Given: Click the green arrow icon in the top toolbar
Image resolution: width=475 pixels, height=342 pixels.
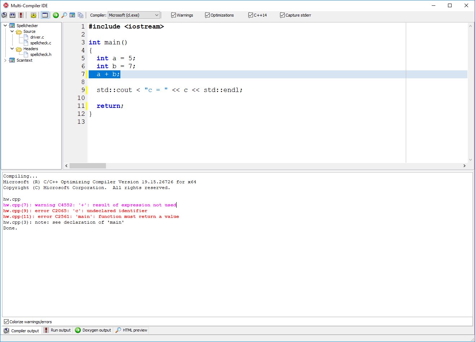Looking at the screenshot, I should pos(56,15).
